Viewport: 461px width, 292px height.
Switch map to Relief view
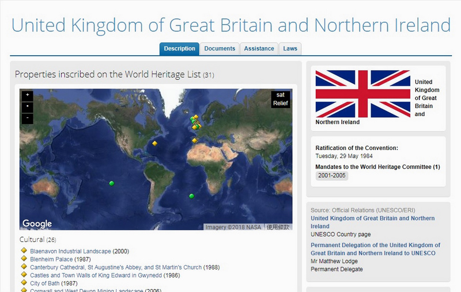[281, 103]
